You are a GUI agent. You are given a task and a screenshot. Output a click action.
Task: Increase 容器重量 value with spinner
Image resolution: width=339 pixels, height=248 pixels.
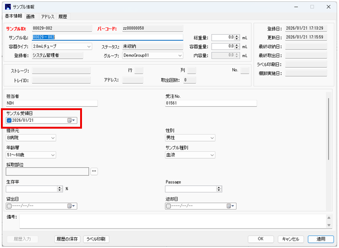237,45
